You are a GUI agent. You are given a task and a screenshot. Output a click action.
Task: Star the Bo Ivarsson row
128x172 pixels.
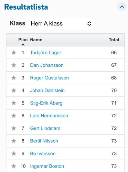point(14,153)
